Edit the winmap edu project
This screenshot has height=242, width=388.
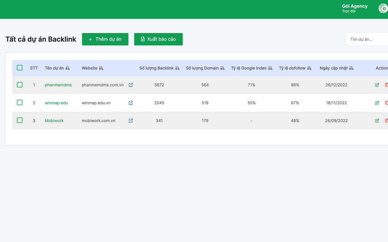(x=377, y=103)
